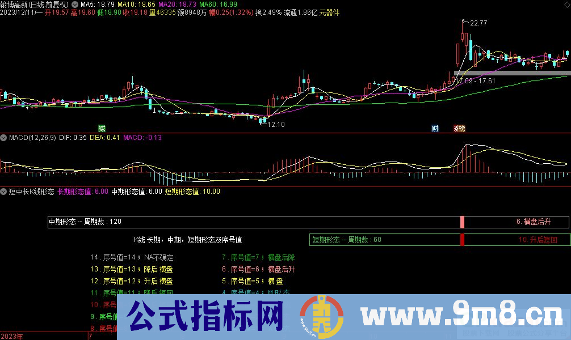Click the 2023/12/11 date text
Viewport: 571px width, 340px height.
(18, 12)
